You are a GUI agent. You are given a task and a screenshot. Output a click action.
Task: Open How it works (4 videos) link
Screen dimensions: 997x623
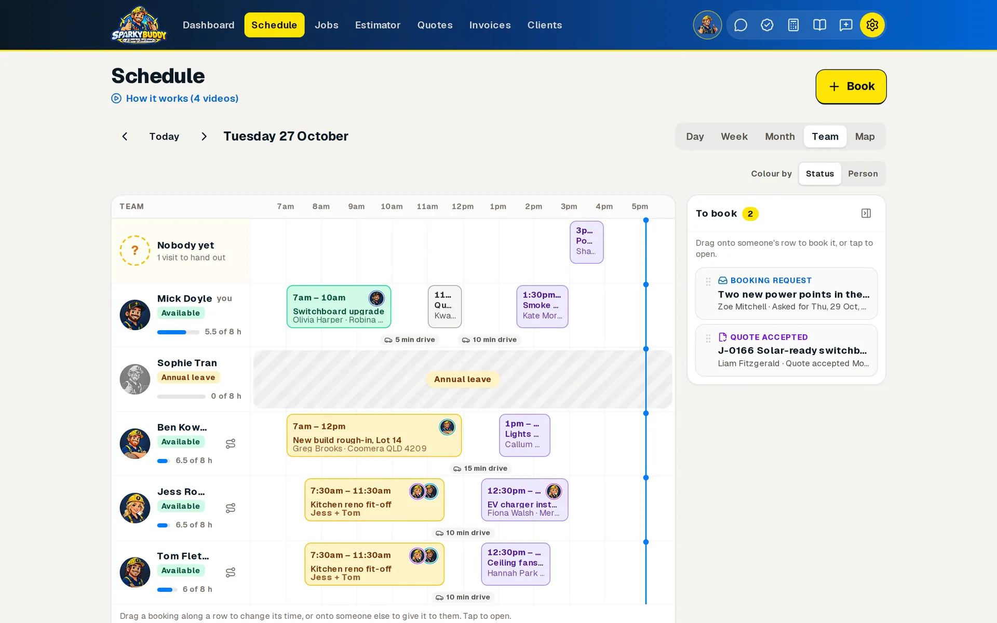175,99
